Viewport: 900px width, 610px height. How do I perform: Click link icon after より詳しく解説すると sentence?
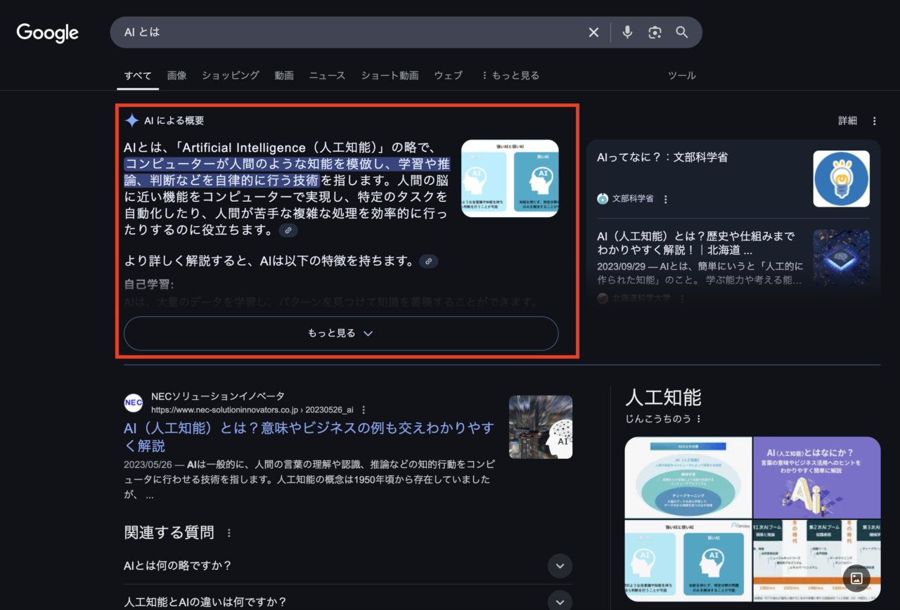[x=429, y=261]
